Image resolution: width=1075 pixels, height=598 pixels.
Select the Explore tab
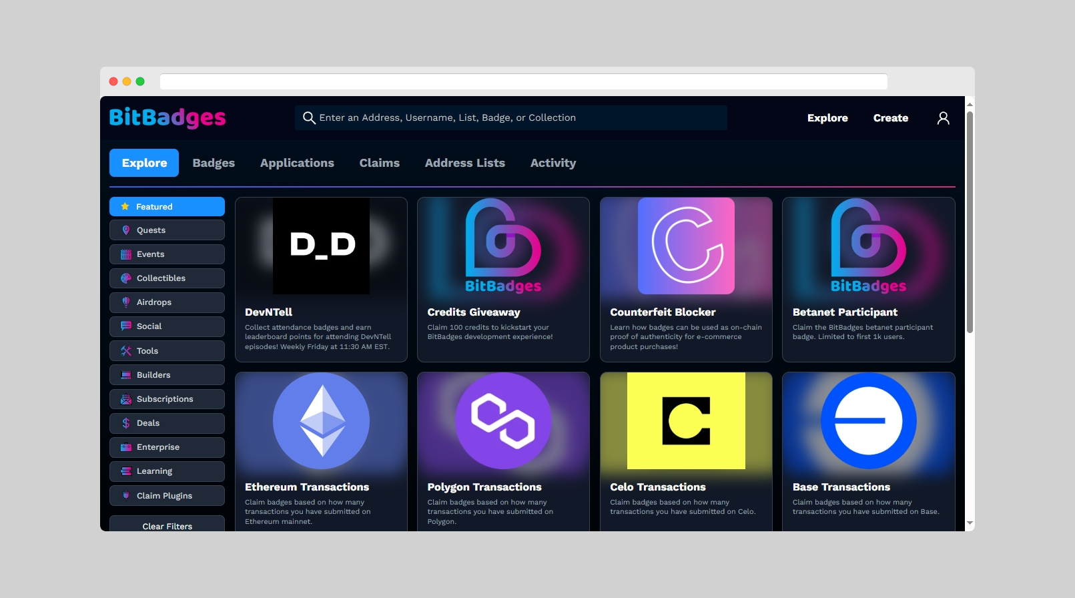[x=144, y=163]
